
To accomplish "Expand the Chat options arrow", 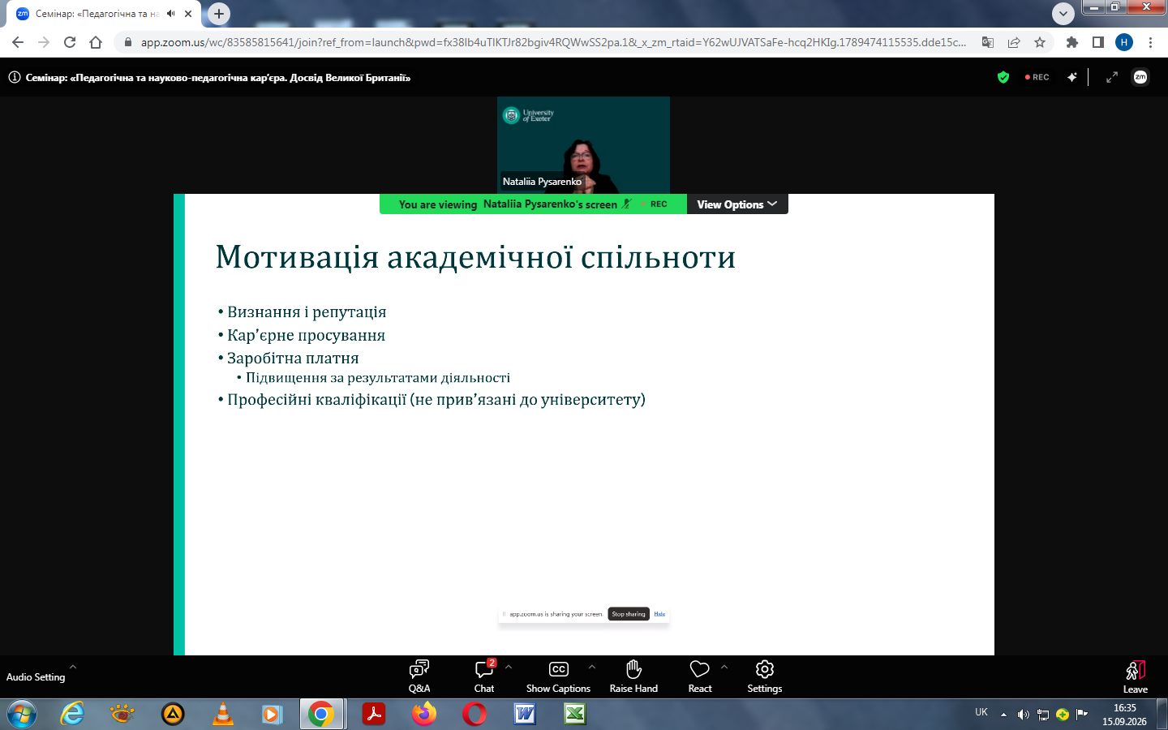I will 509,668.
